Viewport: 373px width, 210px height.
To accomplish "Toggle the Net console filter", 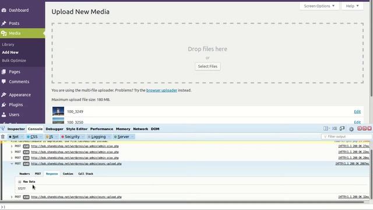I will coord(13,136).
